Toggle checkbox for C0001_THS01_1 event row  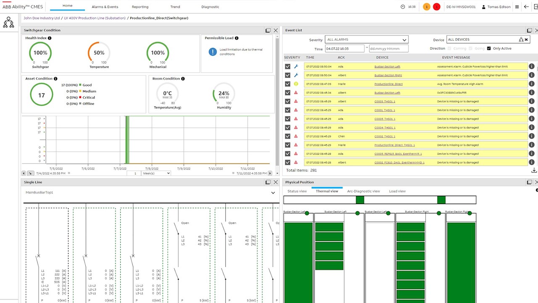click(287, 110)
